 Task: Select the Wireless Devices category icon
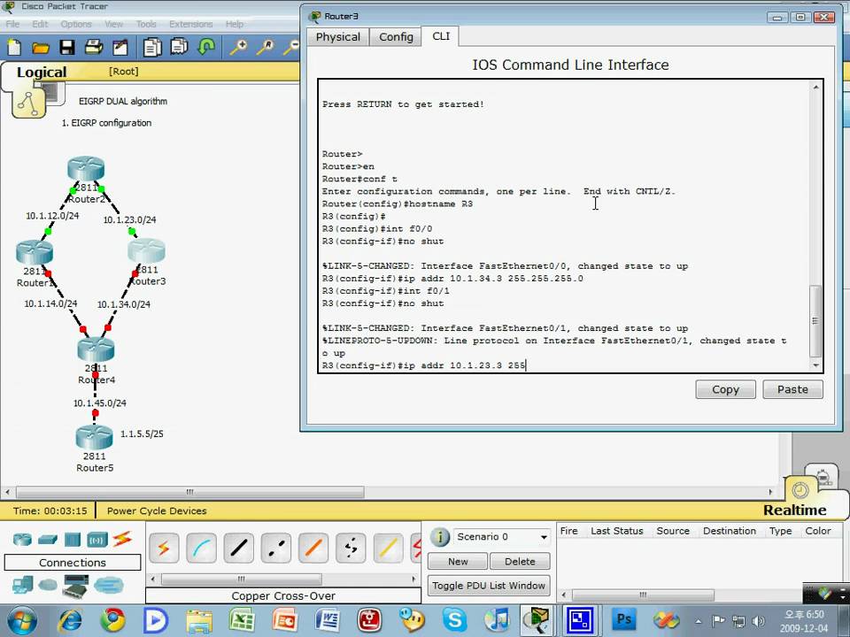97,540
